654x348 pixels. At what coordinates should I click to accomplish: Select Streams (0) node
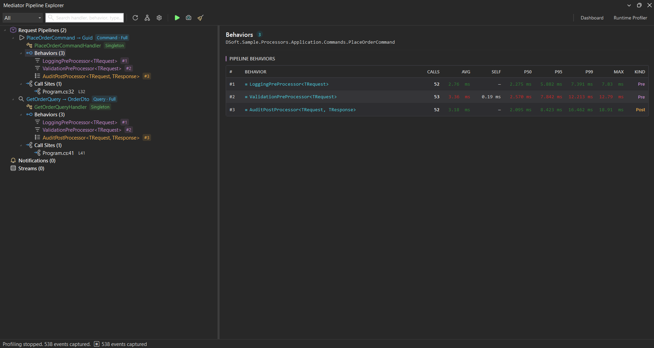pyautogui.click(x=31, y=168)
